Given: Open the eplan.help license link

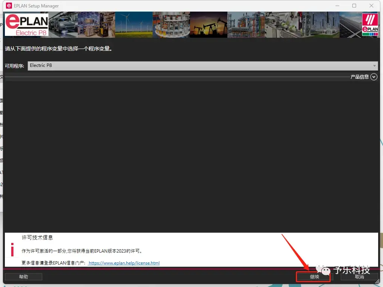Looking at the screenshot, I should click(x=124, y=263).
